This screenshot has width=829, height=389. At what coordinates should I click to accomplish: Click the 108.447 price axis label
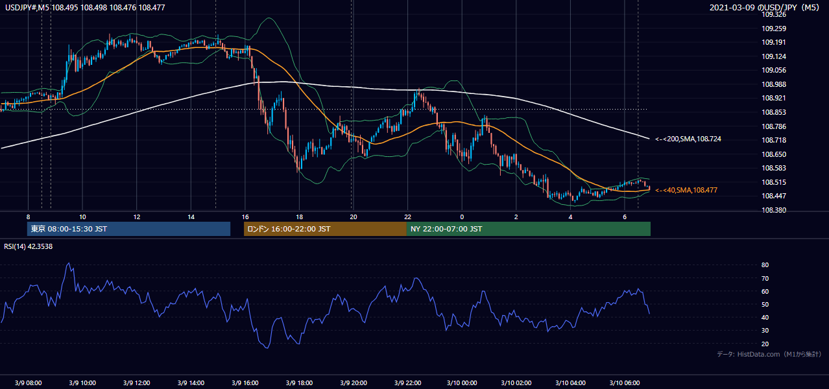(x=774, y=196)
